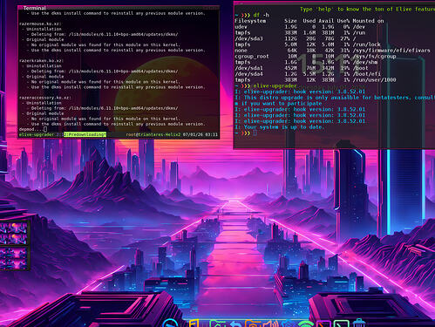
Task: Launch the purple-framed terminal dock icon
Action: (x=323, y=324)
